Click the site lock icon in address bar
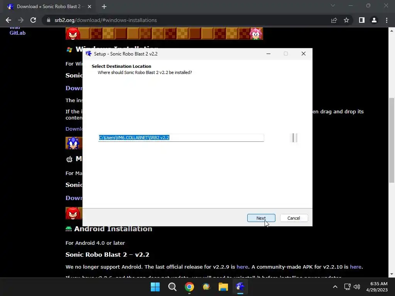The height and width of the screenshot is (296, 395). point(49,20)
